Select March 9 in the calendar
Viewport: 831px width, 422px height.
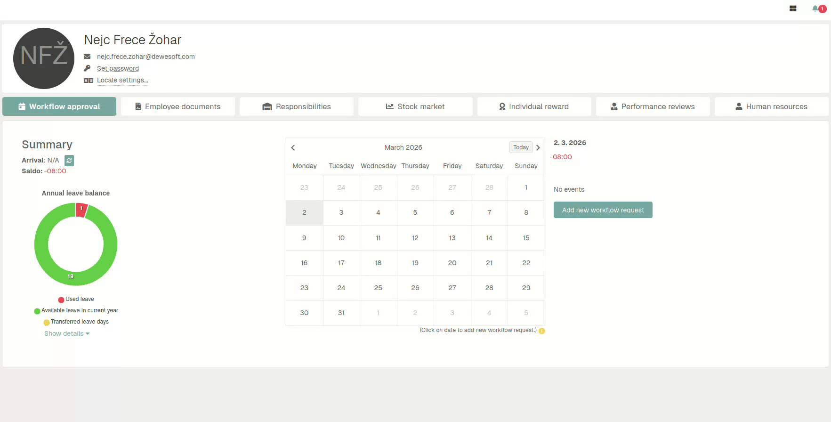point(304,238)
